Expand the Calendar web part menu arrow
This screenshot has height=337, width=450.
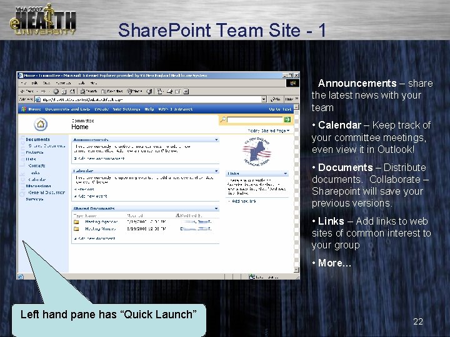pyautogui.click(x=217, y=171)
